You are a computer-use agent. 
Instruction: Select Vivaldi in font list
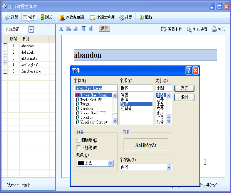94,117
